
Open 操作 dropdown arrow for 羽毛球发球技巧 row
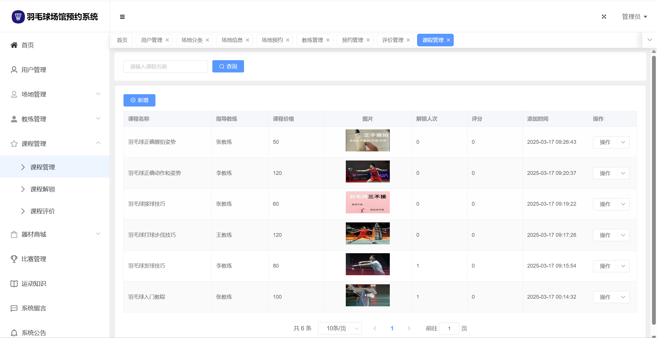pos(623,266)
